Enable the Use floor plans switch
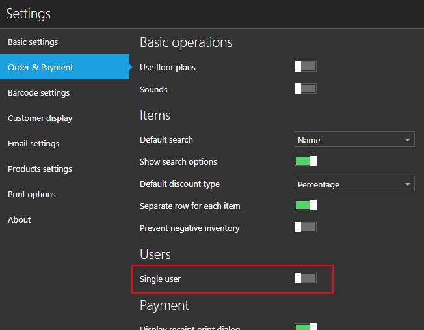Viewport: 424px width, 330px height. (x=305, y=67)
